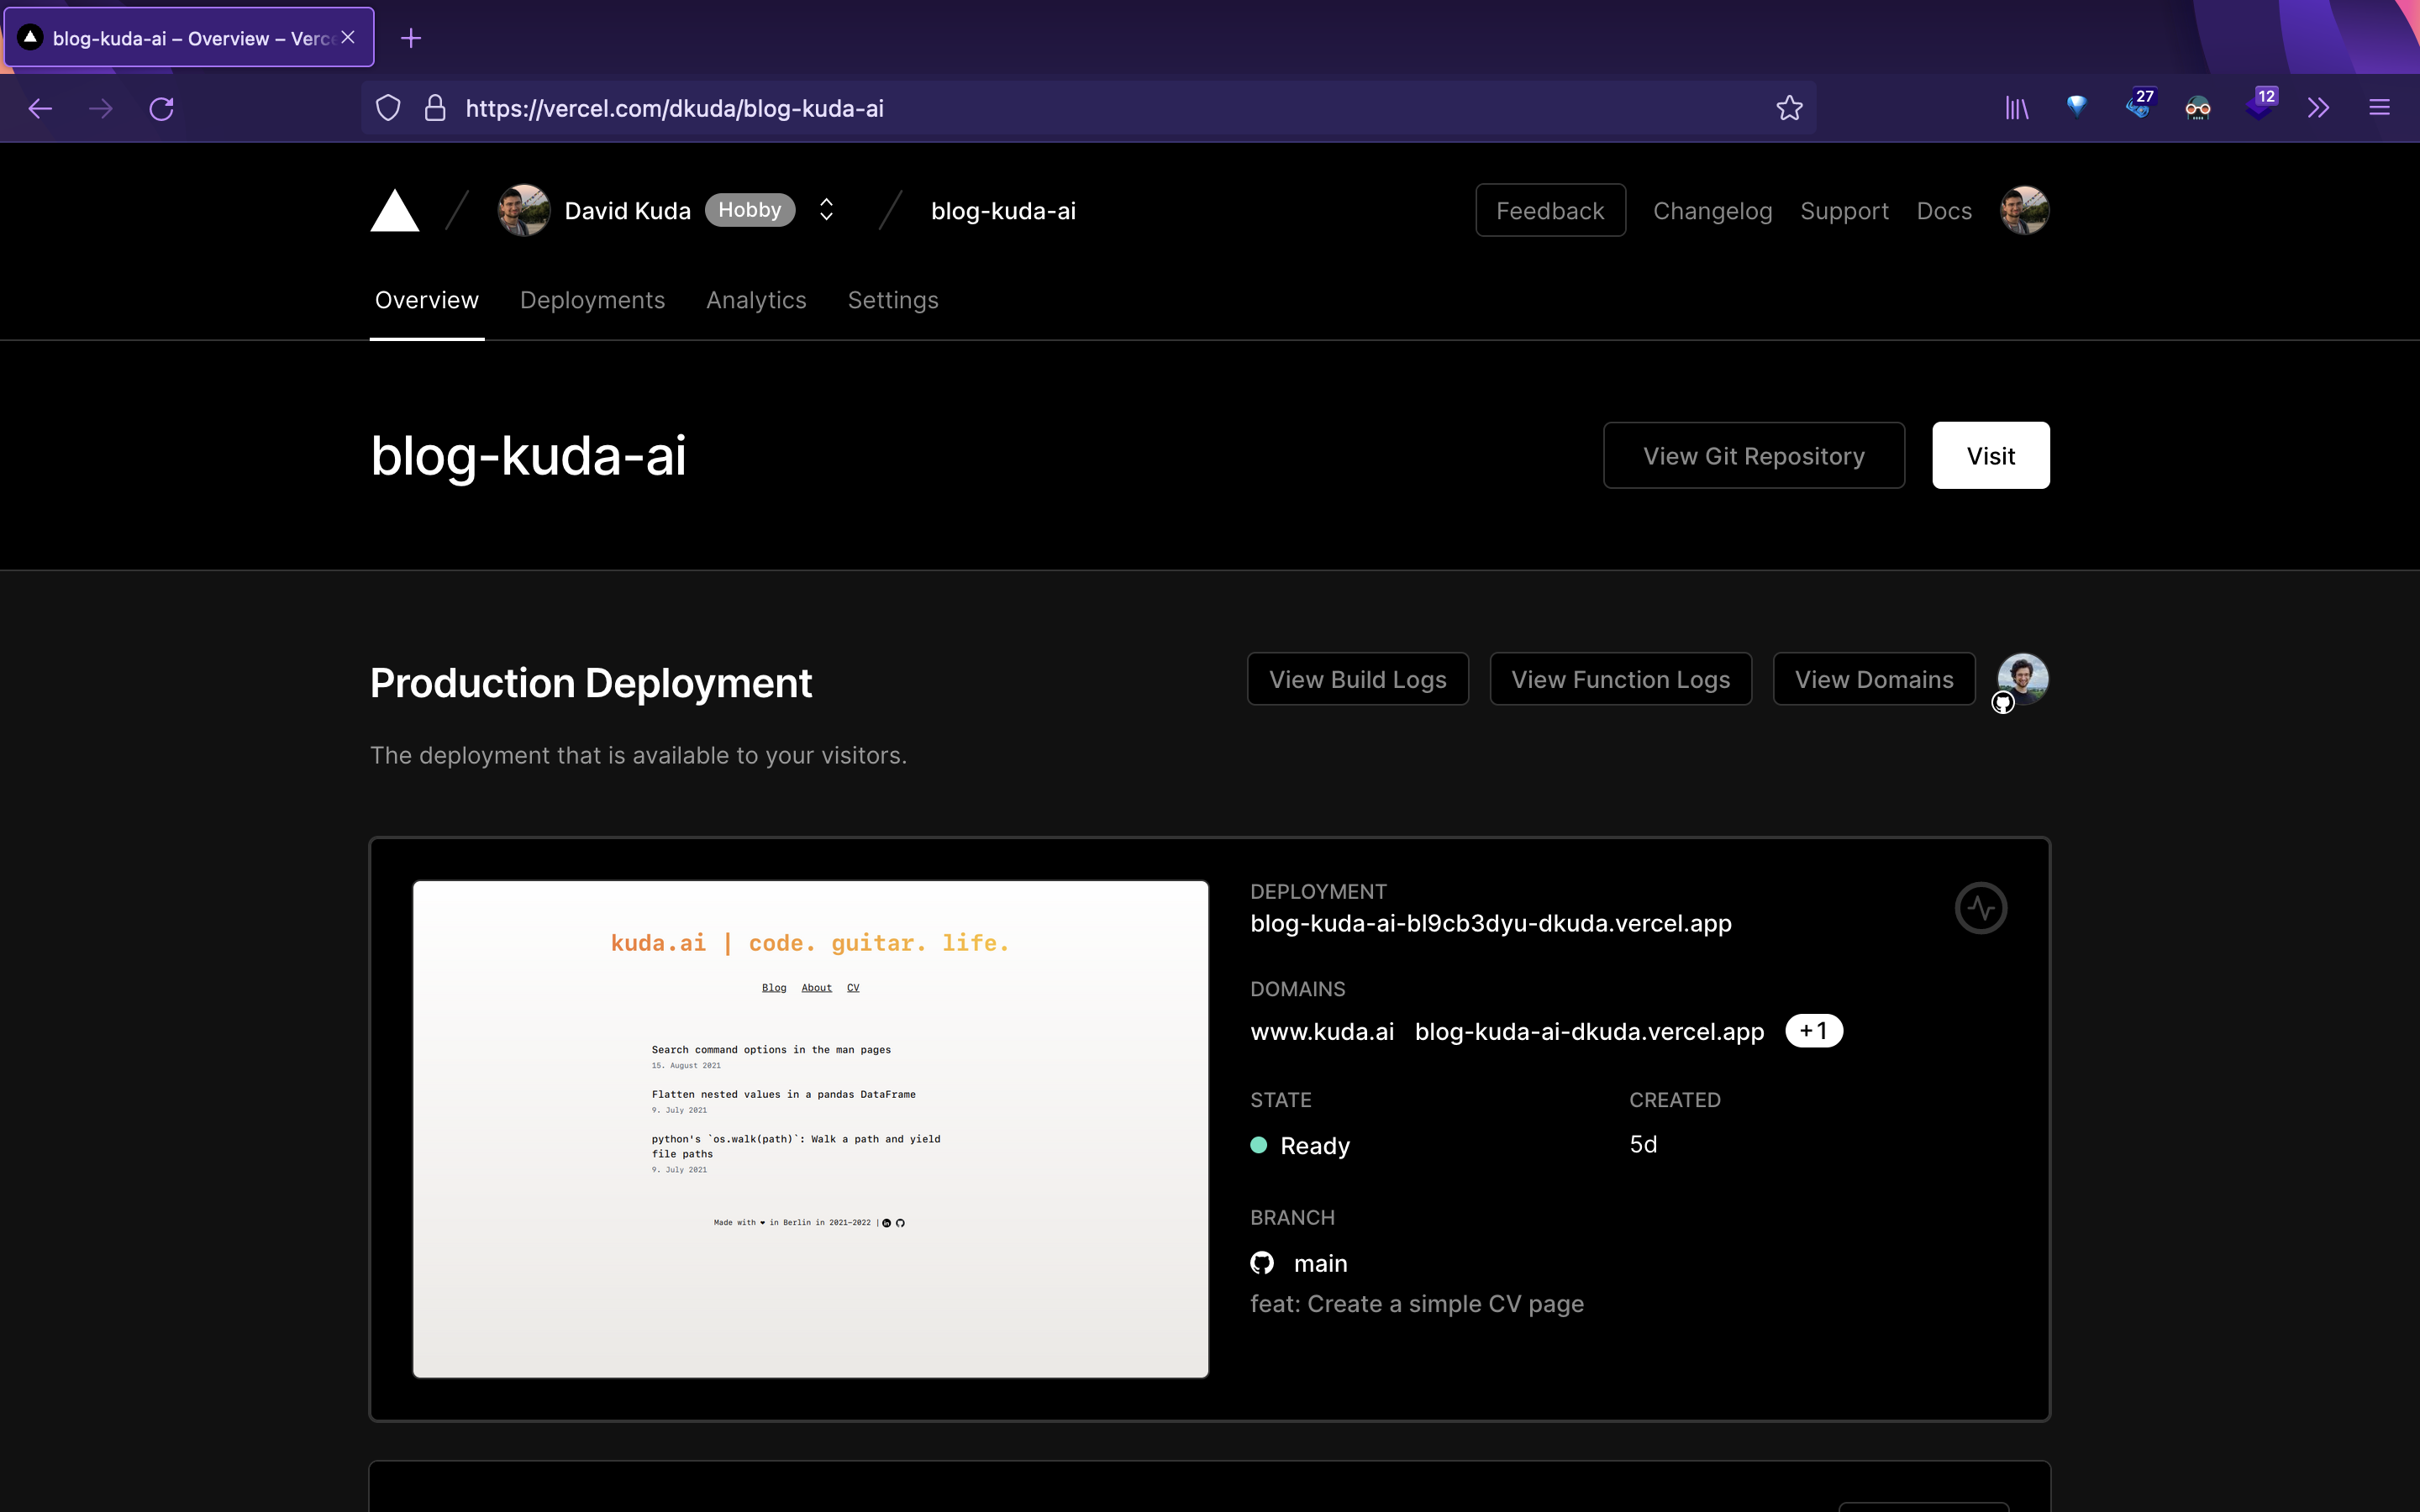Toggle visibility of production deployment preview
This screenshot has width=2420, height=1512.
tap(1981, 907)
